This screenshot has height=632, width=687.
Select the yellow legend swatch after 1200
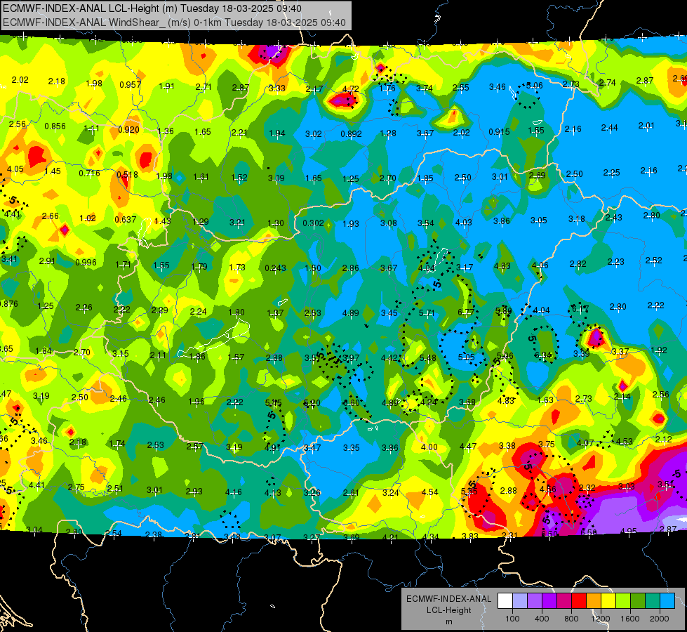608,601
